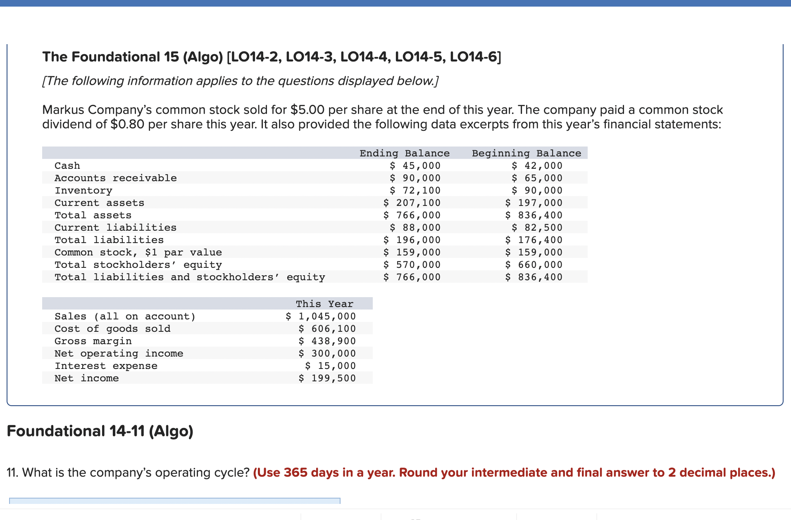The height and width of the screenshot is (520, 791).
Task: Select the Ending Balance column header
Action: point(405,153)
